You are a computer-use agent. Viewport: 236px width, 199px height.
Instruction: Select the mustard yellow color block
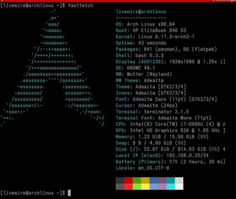(146, 180)
